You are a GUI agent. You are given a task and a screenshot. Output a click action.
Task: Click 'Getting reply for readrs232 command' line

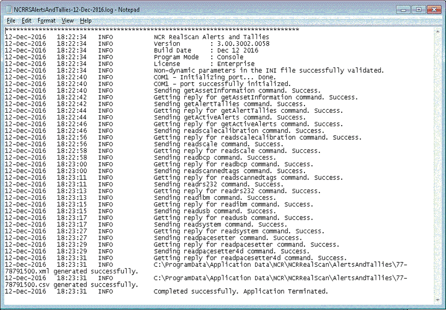click(237, 191)
